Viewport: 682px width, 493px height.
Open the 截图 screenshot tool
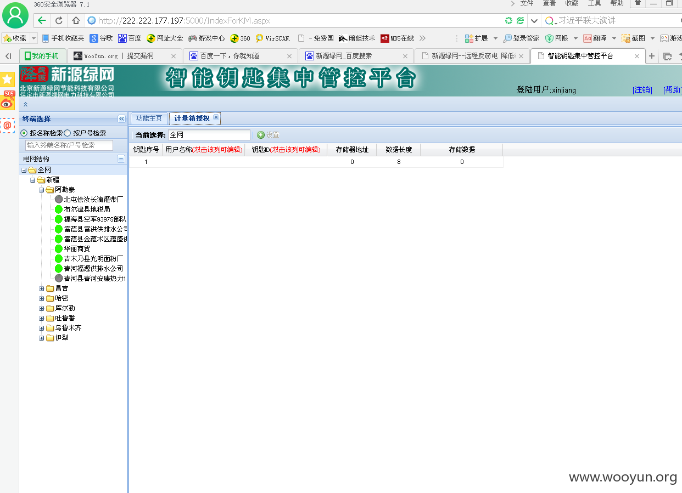pyautogui.click(x=633, y=38)
